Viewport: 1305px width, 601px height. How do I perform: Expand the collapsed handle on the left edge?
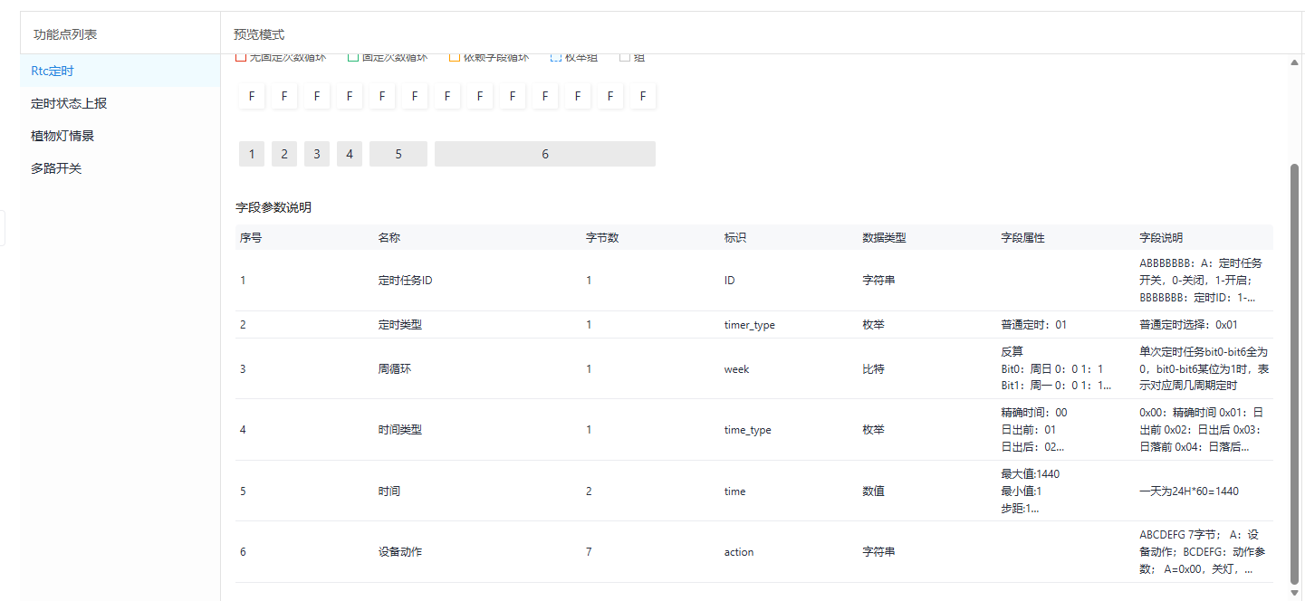(x=3, y=228)
